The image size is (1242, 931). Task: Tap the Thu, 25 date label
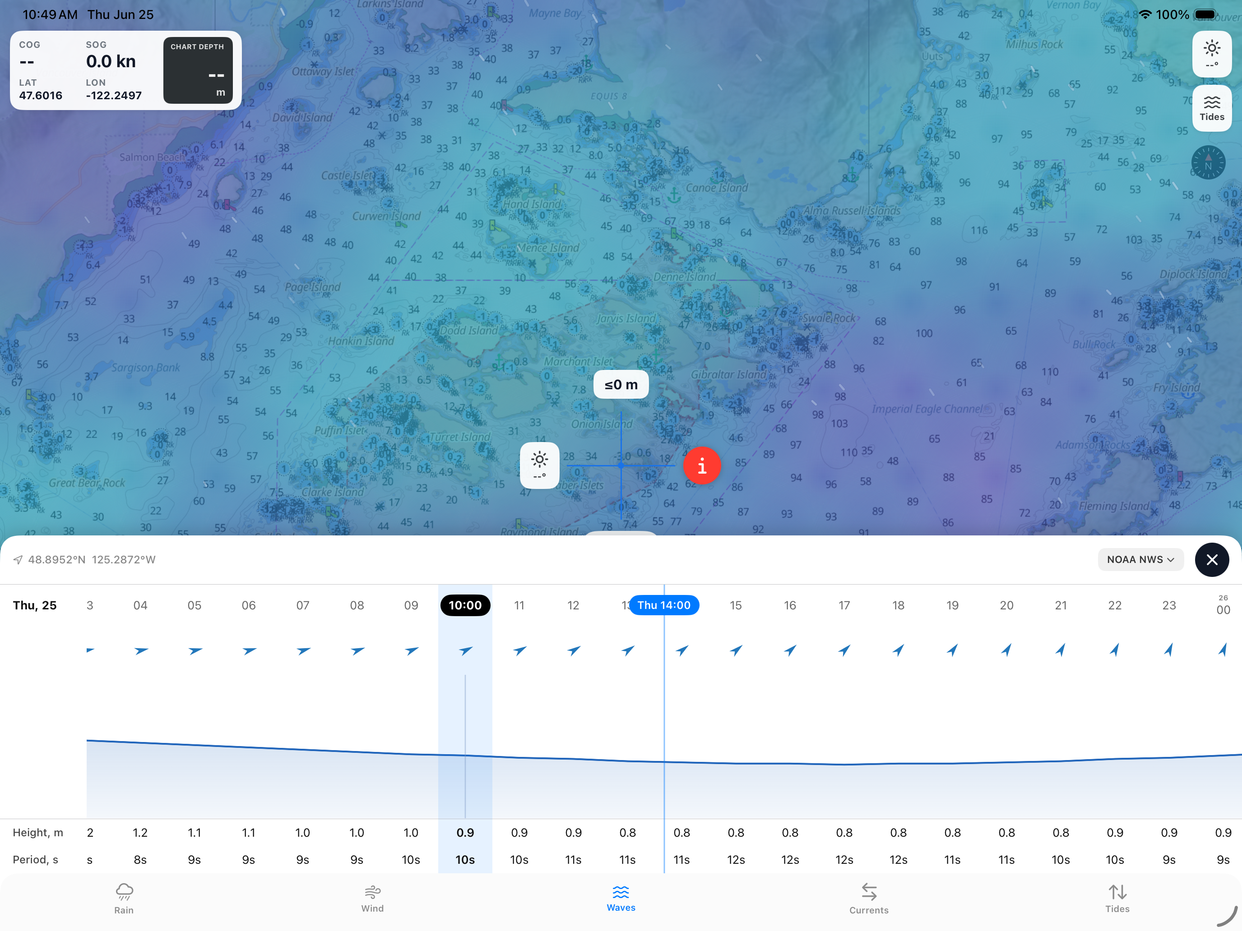coord(35,605)
